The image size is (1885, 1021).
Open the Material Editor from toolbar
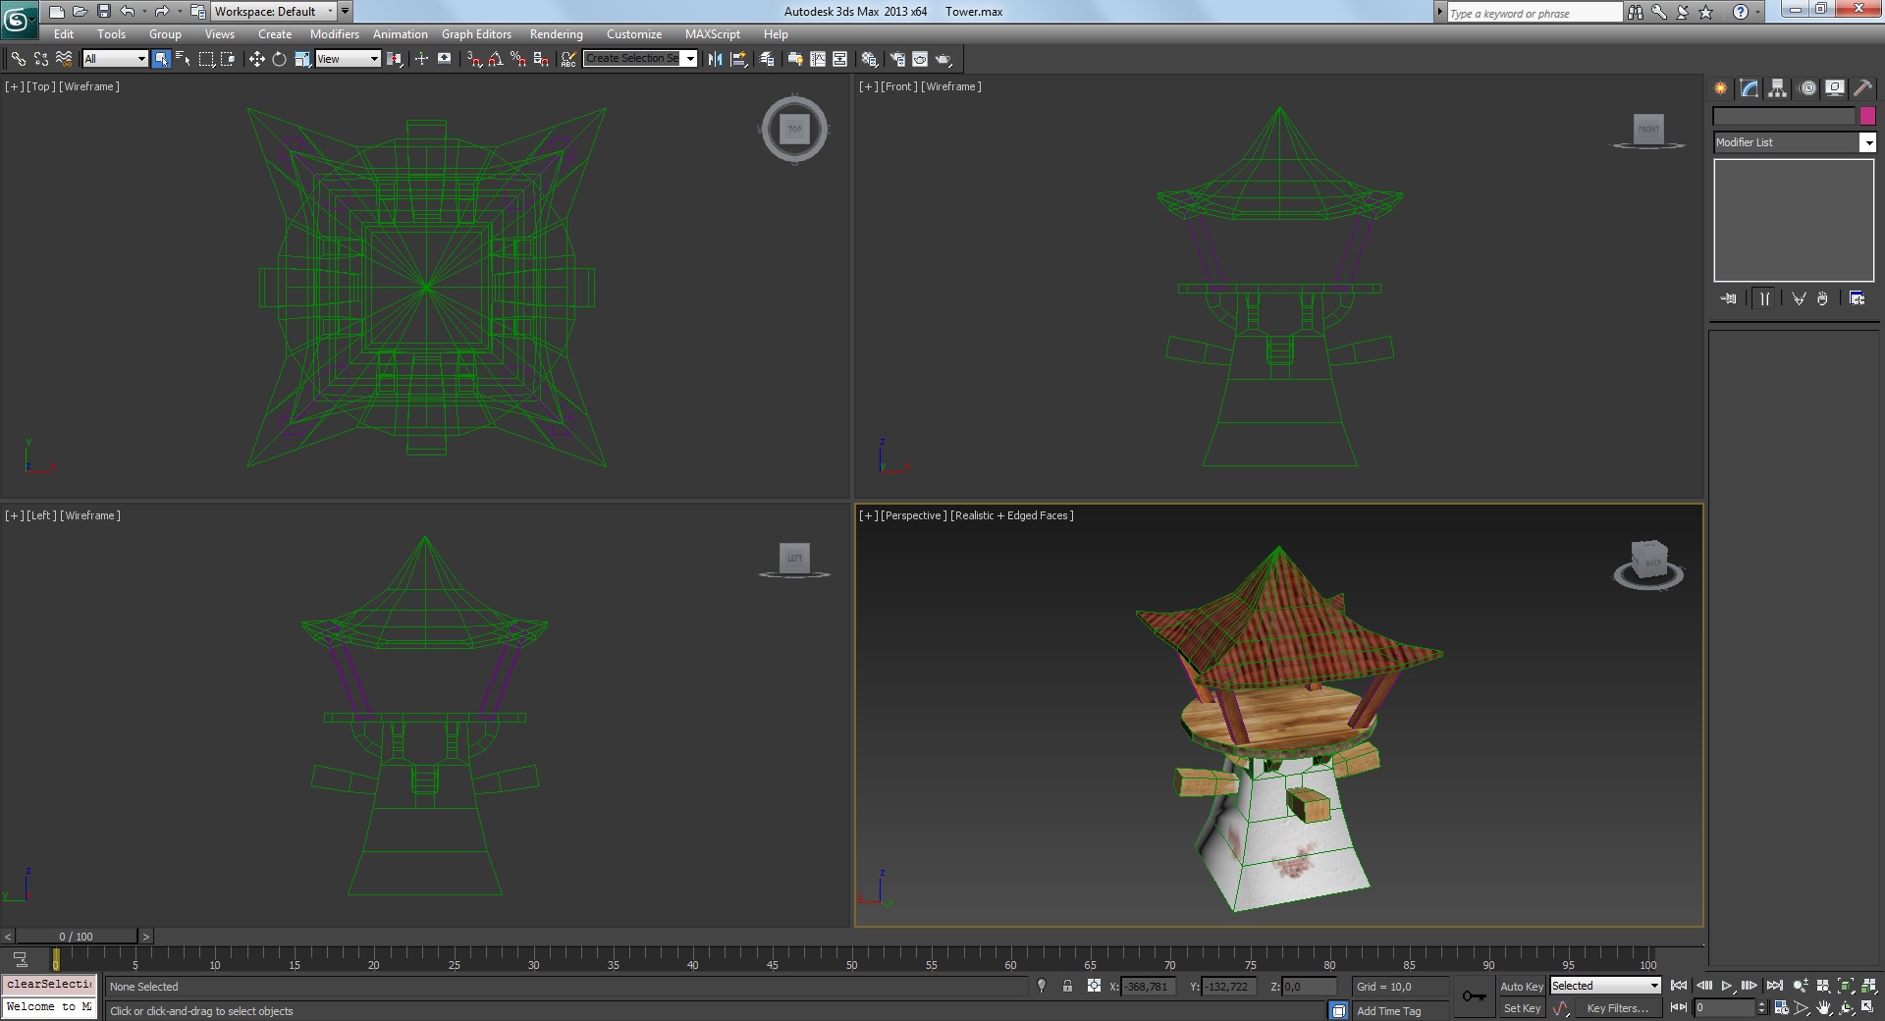[869, 59]
